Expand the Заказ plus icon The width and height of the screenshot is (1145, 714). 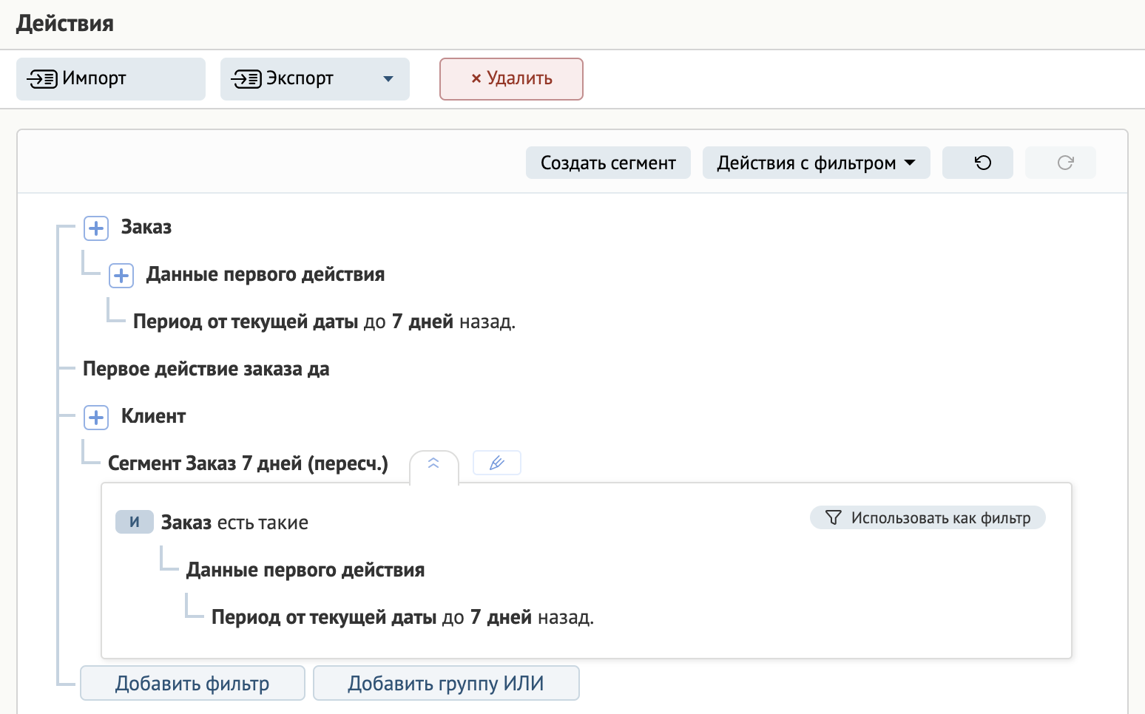click(96, 228)
